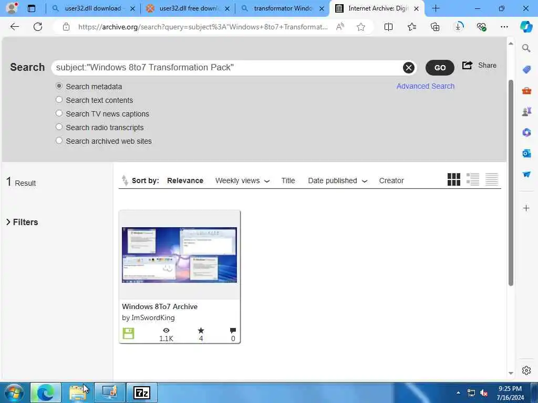Open split screen view icon

tap(388, 27)
